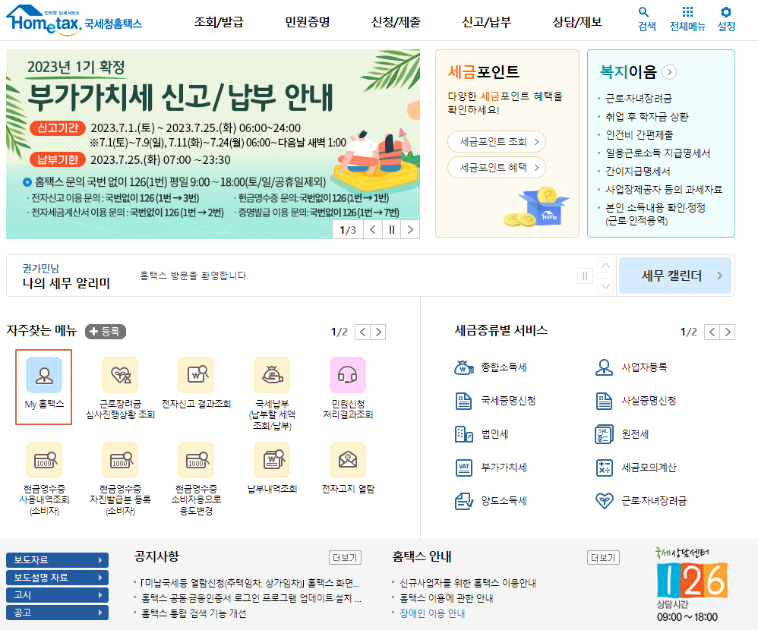Select 부가가치세 VAT service
This screenshot has width=758, height=630.
pos(491,468)
